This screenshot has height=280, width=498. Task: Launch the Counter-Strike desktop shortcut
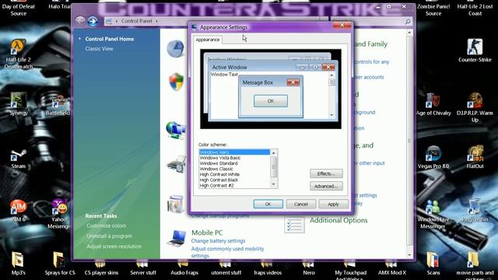point(475,47)
